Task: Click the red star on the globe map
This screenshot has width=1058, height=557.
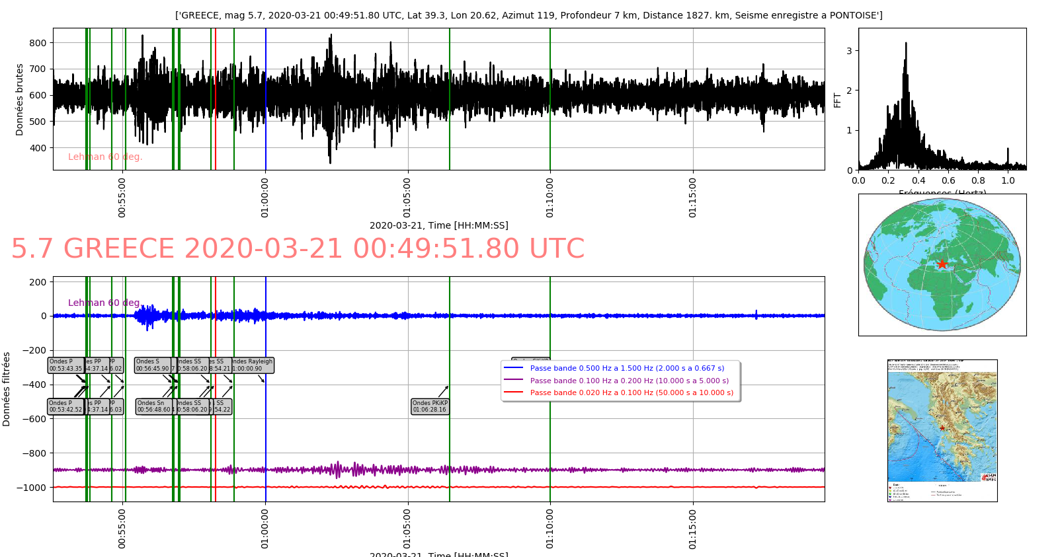Action: 942,264
